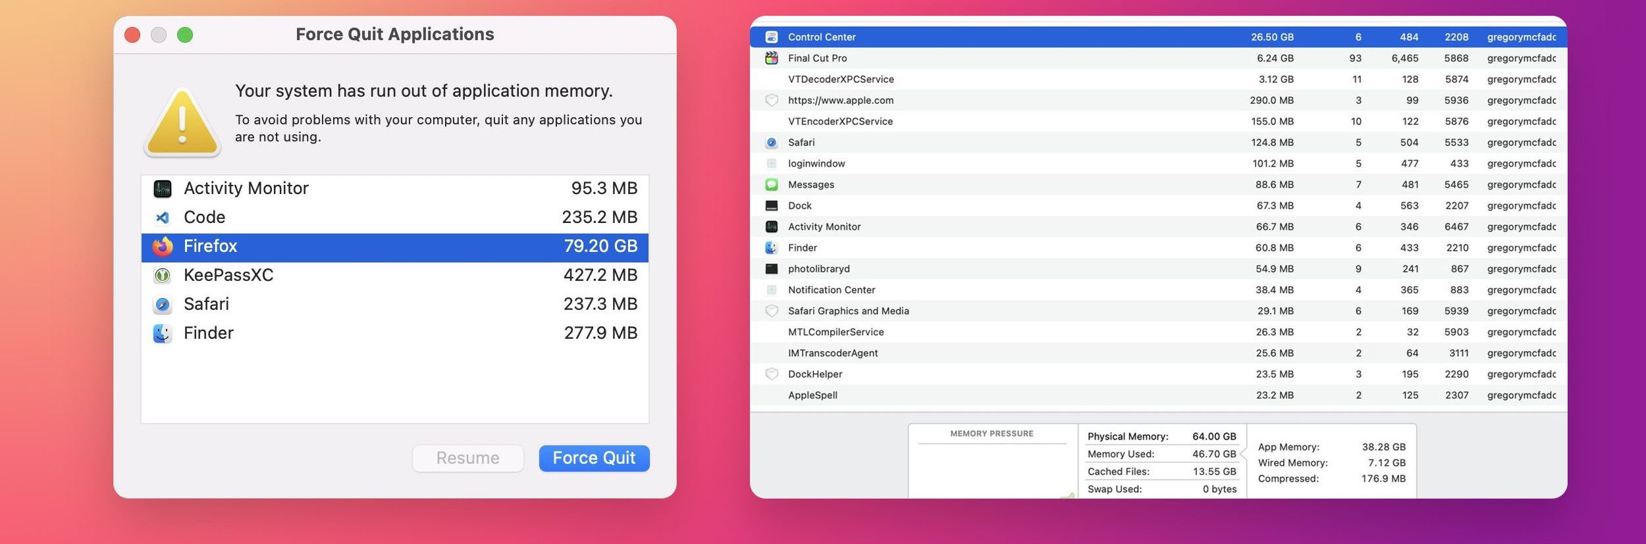The width and height of the screenshot is (1646, 544).
Task: Click the Dock process icon
Action: click(772, 206)
